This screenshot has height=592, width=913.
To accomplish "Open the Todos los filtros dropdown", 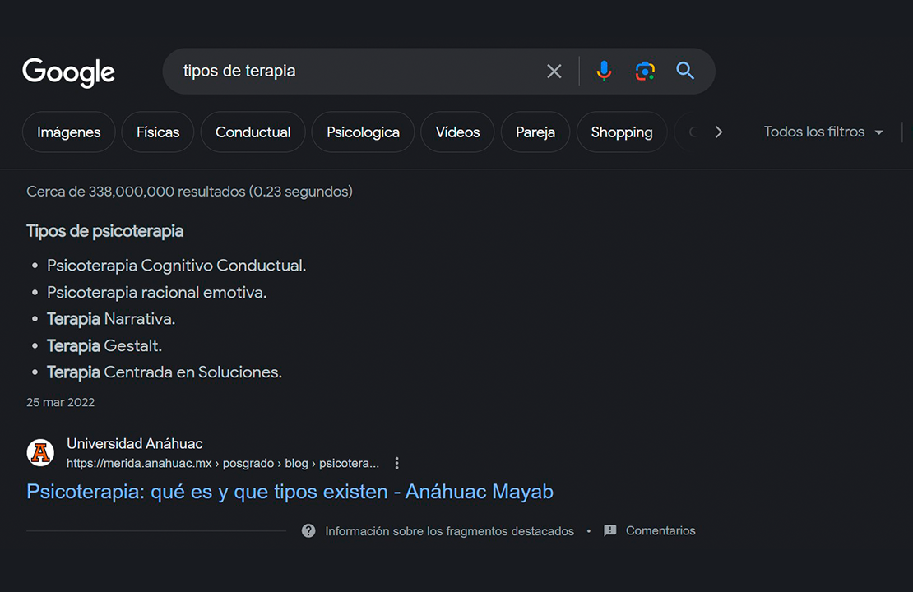I will (823, 132).
